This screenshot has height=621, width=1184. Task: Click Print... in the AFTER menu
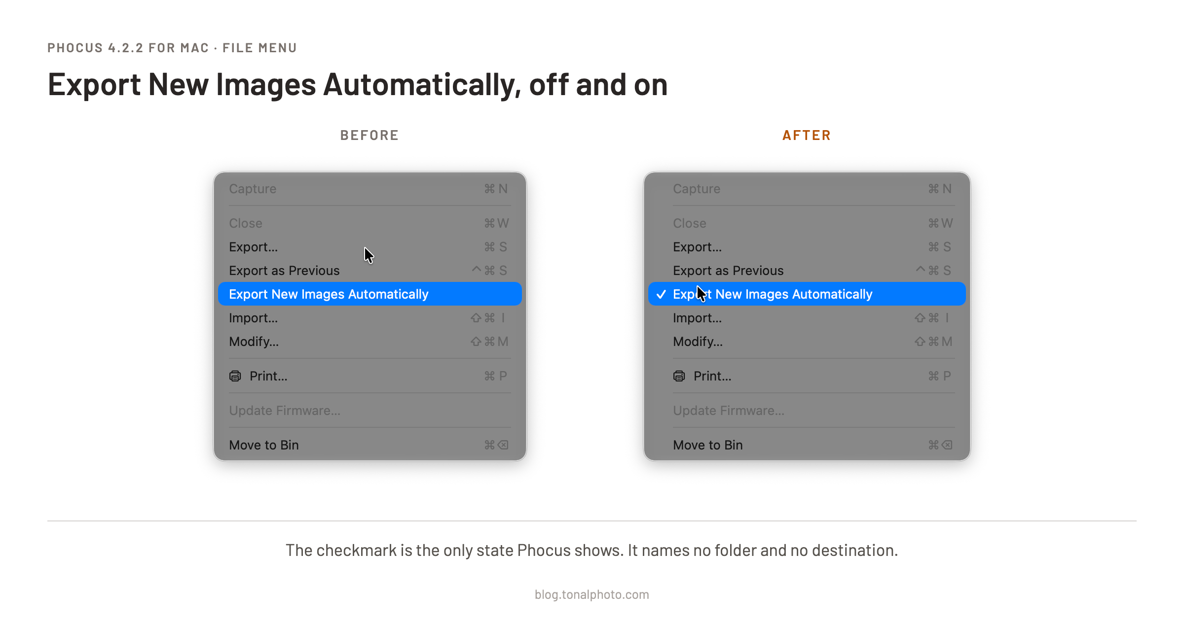point(807,376)
